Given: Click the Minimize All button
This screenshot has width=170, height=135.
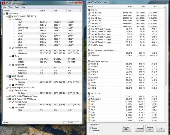Looking at the screenshot, I should pos(150,129).
